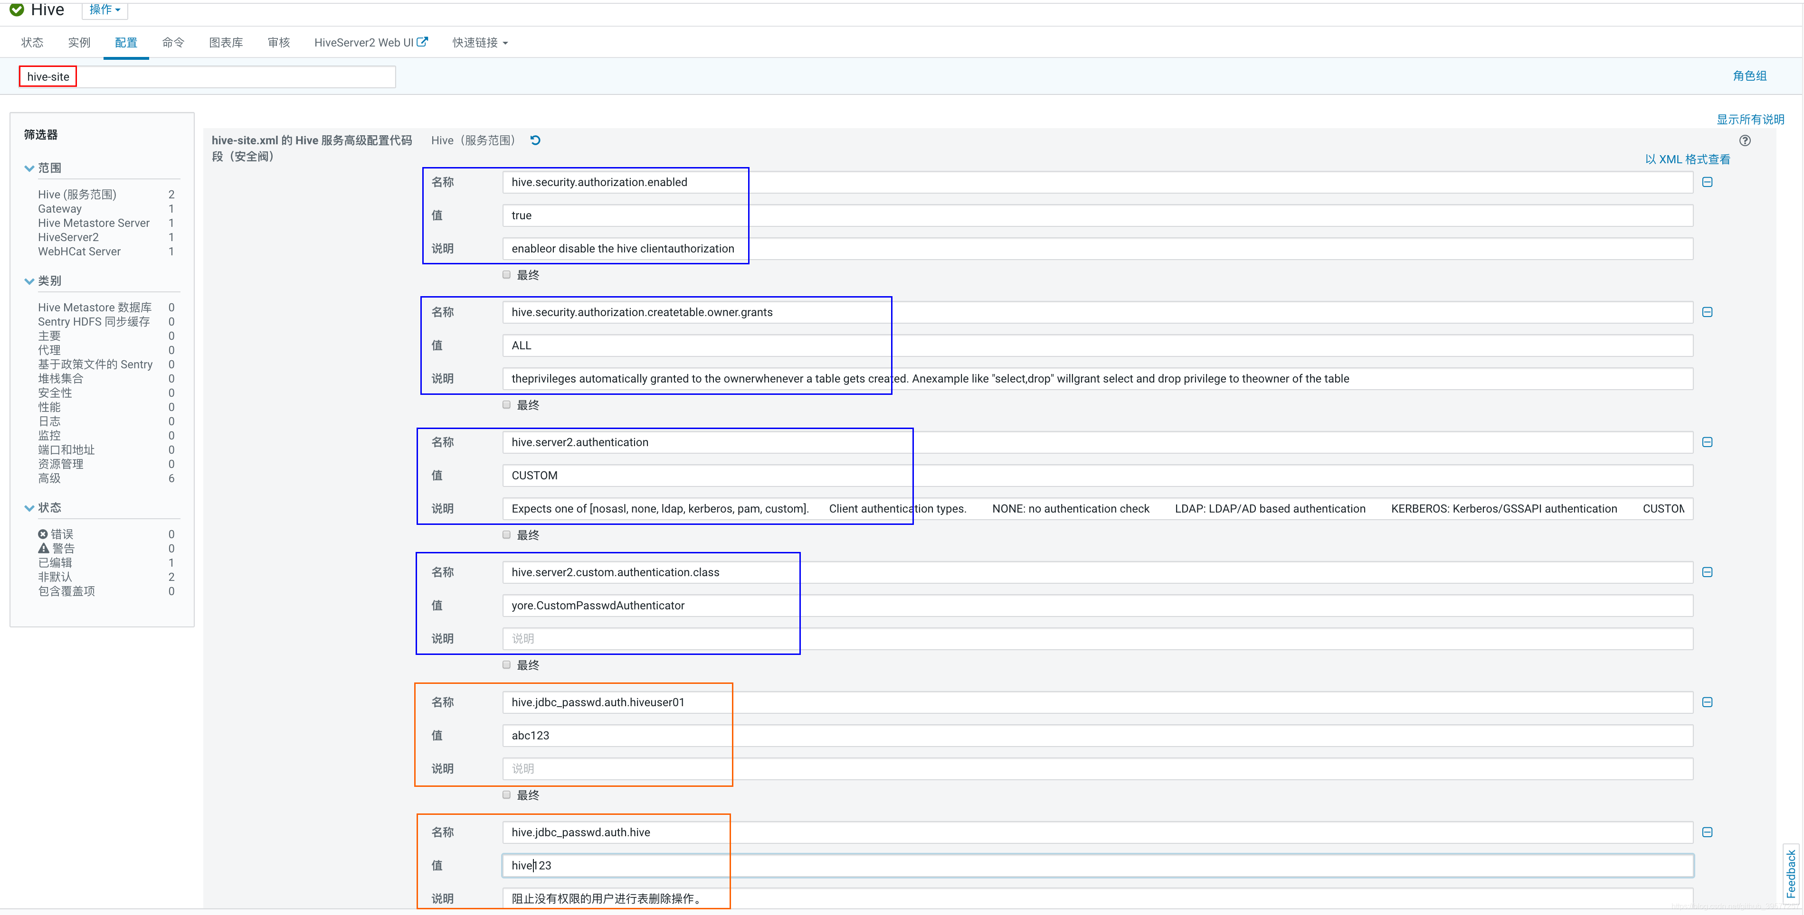The image size is (1804, 915).
Task: Switch to the 实例 tab
Action: tap(79, 43)
